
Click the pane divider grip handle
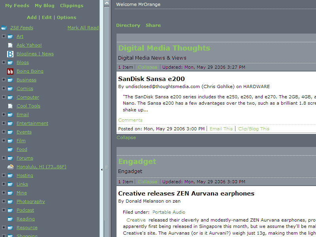tap(107, 167)
